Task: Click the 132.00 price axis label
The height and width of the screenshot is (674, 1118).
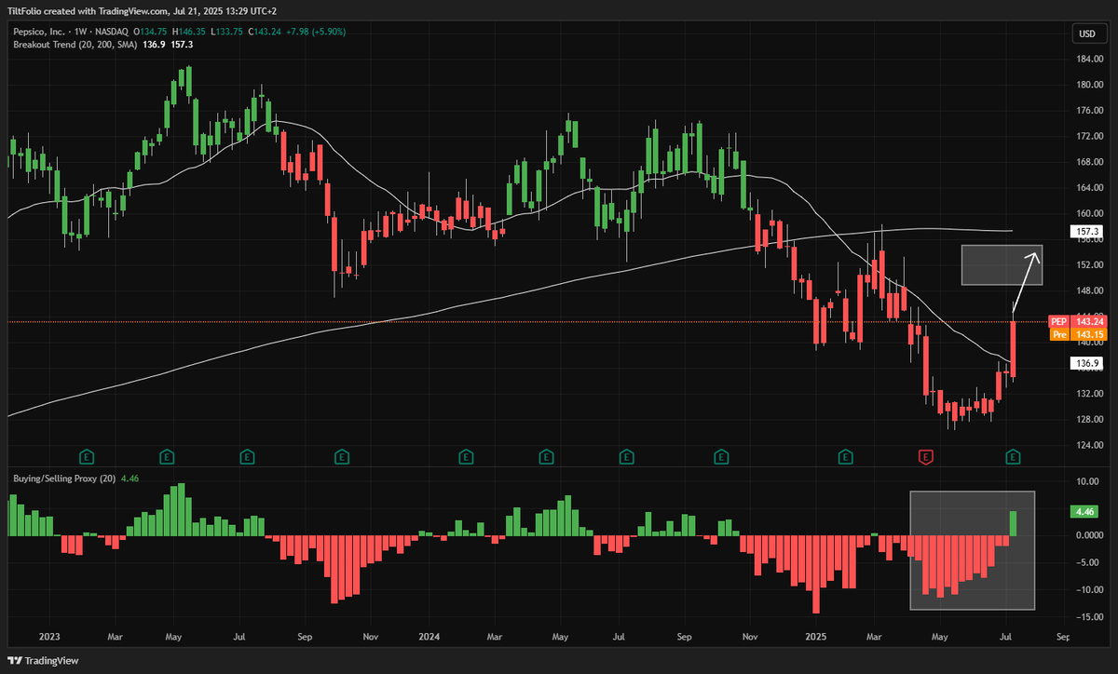Action: point(1088,393)
